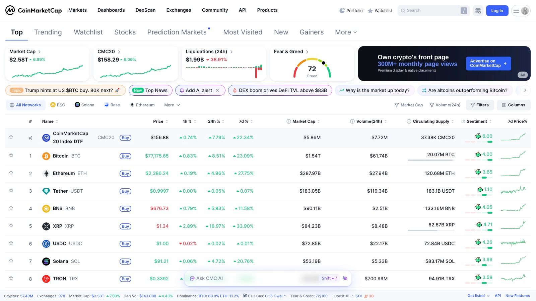Toggle watchlist star for Tether
The width and height of the screenshot is (536, 301).
tap(11, 191)
